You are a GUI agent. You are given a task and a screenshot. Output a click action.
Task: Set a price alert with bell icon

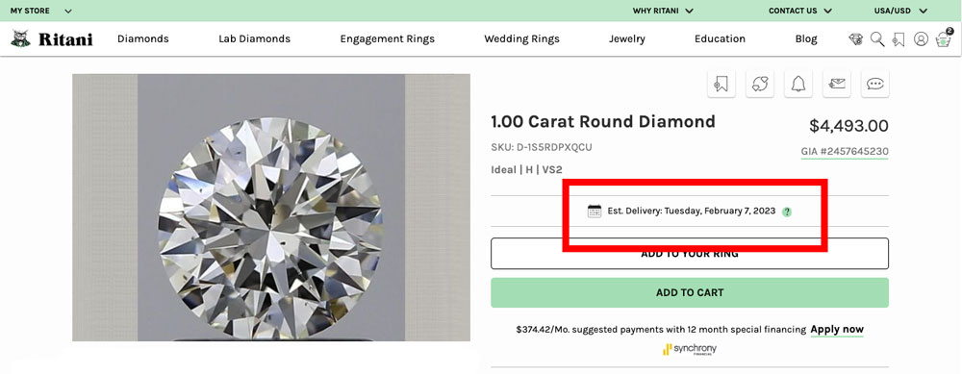[x=798, y=84]
